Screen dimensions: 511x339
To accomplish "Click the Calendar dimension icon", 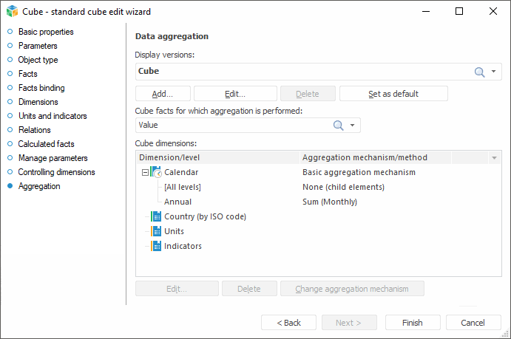I will (x=156, y=172).
